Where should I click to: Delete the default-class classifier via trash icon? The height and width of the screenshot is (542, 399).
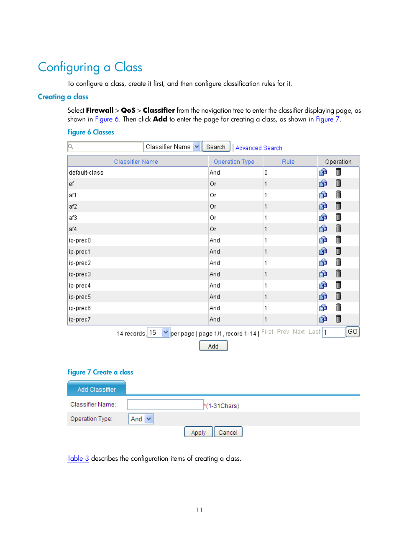[338, 172]
